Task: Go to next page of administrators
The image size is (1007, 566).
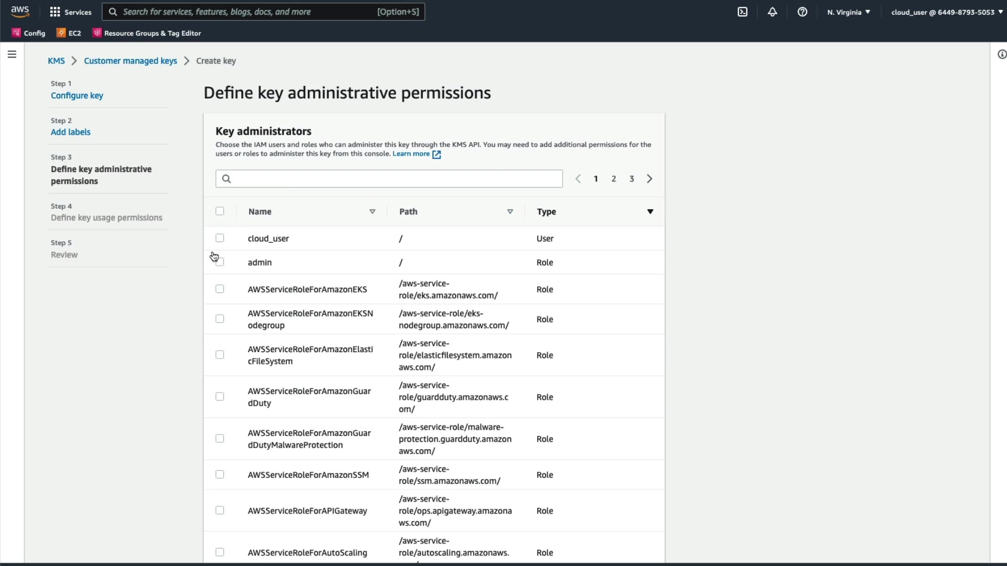Action: [x=650, y=179]
